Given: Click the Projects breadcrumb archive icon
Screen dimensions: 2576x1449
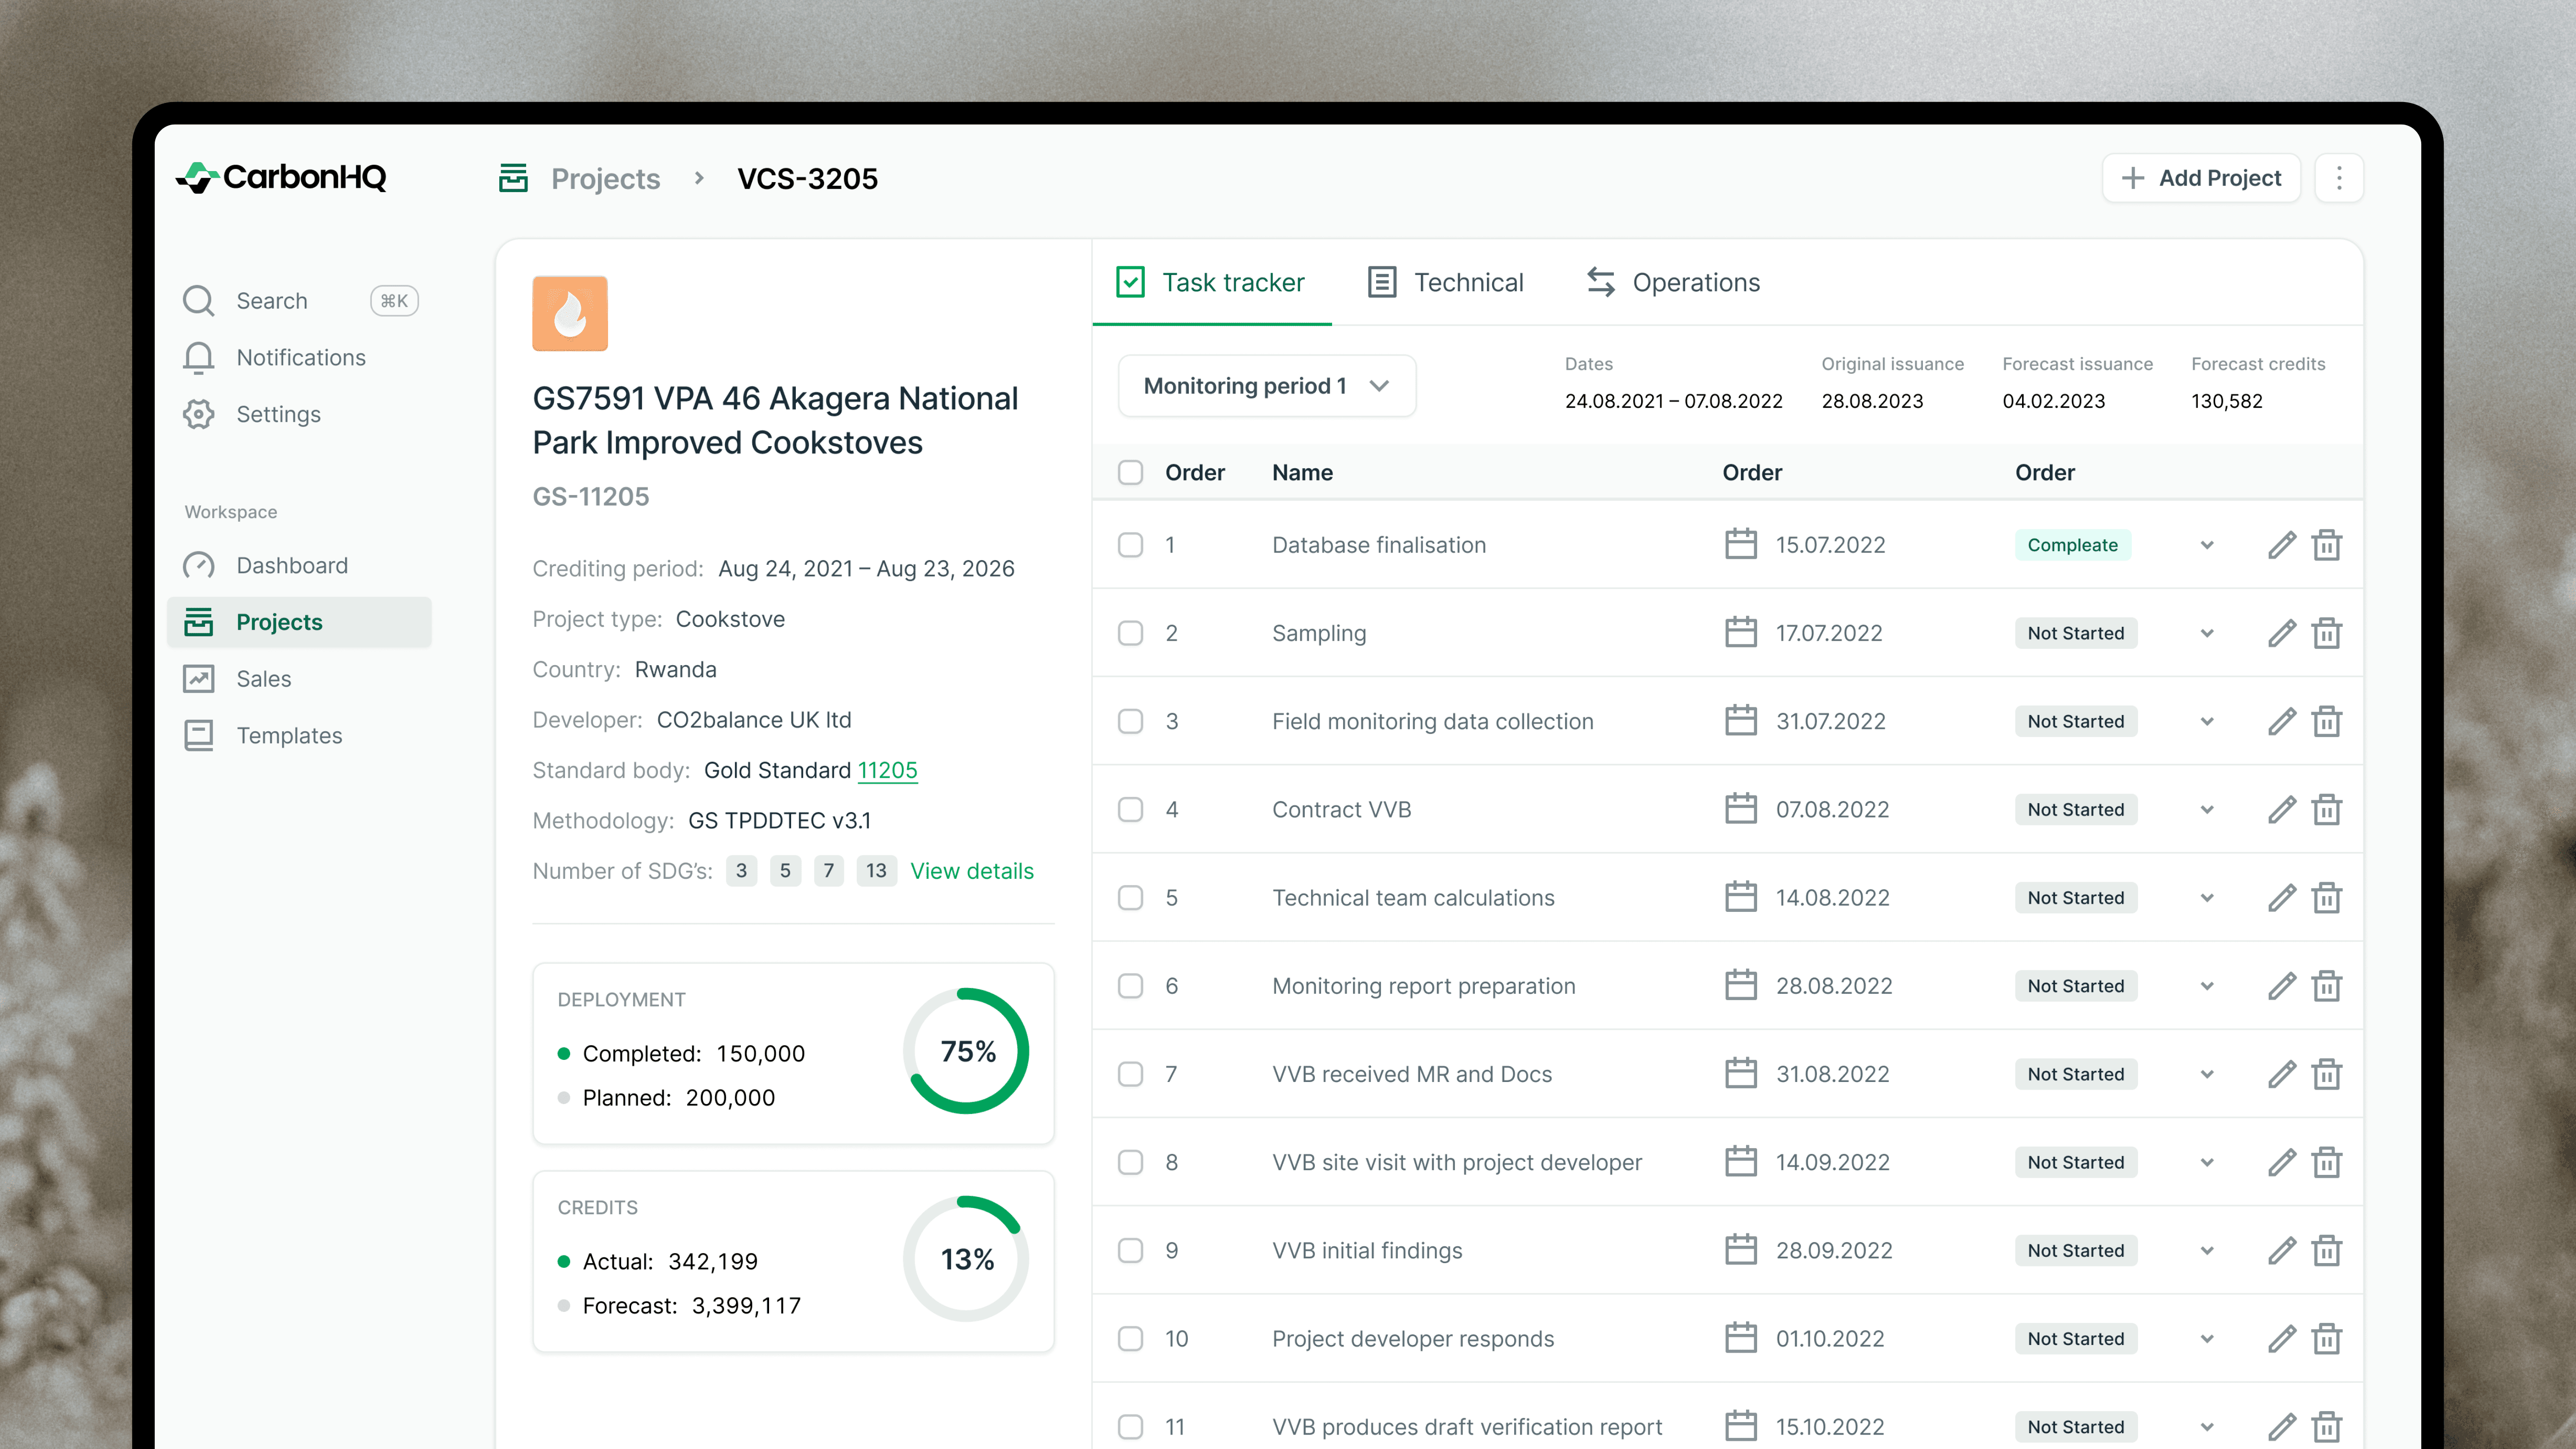Looking at the screenshot, I should point(513,178).
